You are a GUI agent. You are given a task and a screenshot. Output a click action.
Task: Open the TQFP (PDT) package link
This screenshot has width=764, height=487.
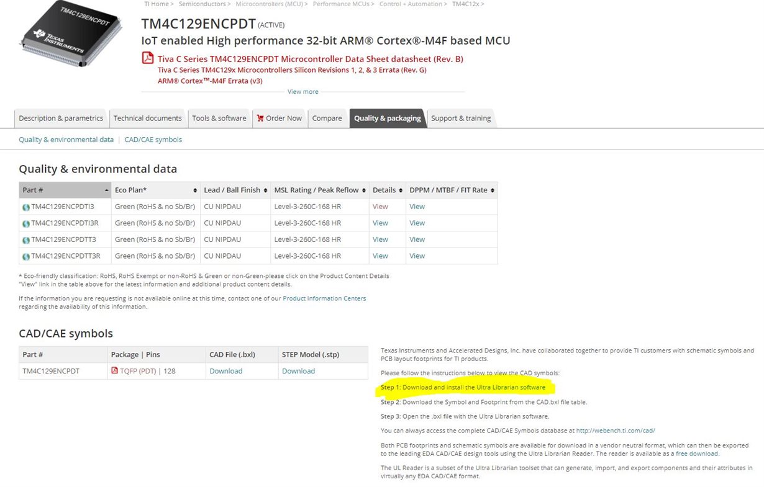point(137,371)
